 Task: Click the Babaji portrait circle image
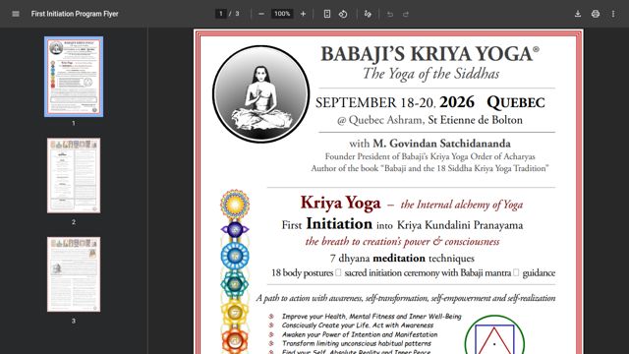pos(261,94)
